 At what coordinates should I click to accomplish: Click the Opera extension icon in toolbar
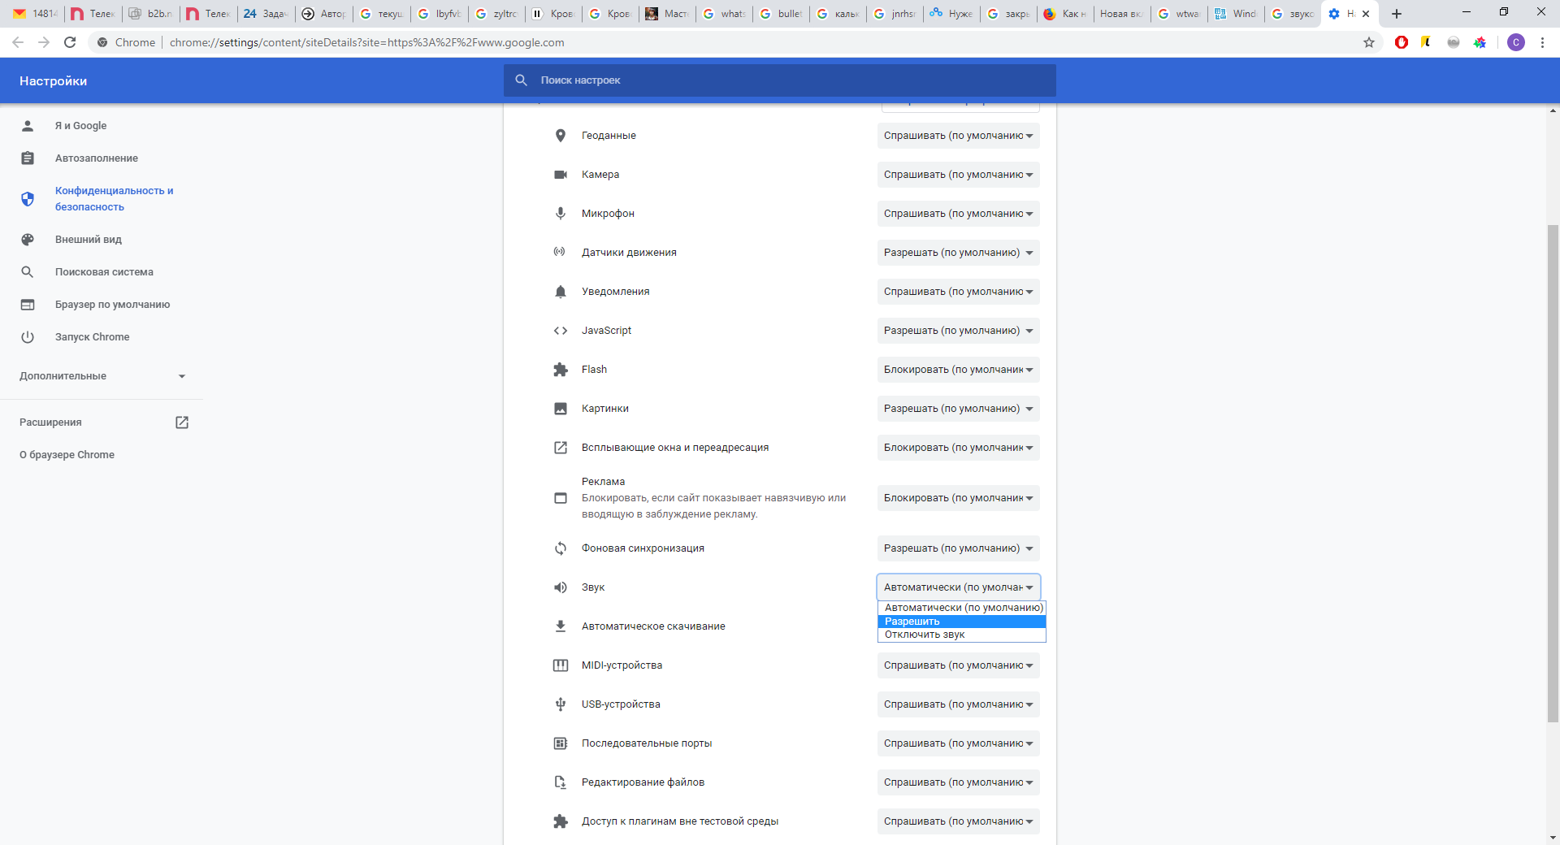pyautogui.click(x=1402, y=42)
